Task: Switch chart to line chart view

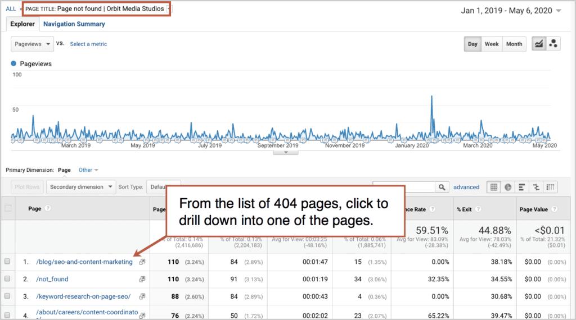Action: [538, 44]
